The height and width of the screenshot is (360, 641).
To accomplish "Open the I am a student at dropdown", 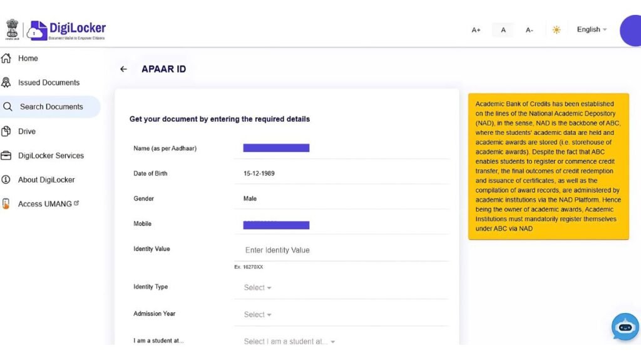I will pos(289,342).
